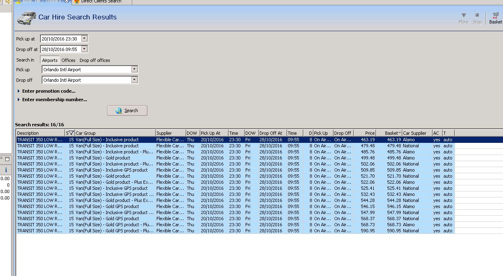
Task: Click the car icon beside the title
Action: pos(26,18)
